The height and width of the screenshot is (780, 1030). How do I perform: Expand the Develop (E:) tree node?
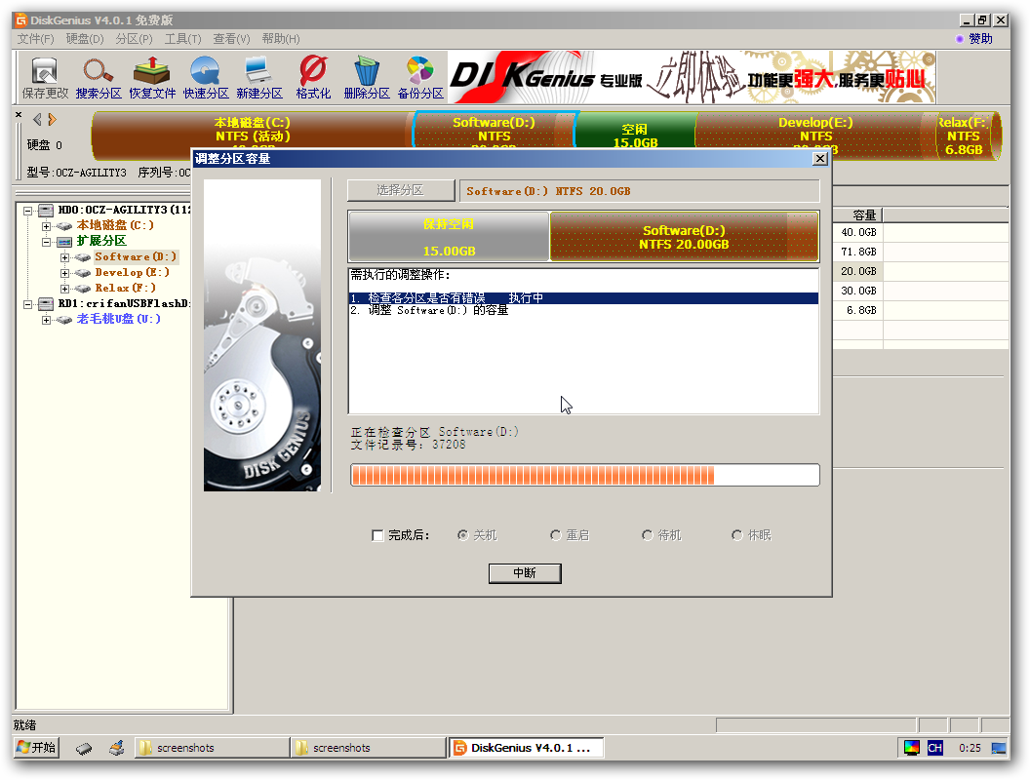click(x=64, y=273)
